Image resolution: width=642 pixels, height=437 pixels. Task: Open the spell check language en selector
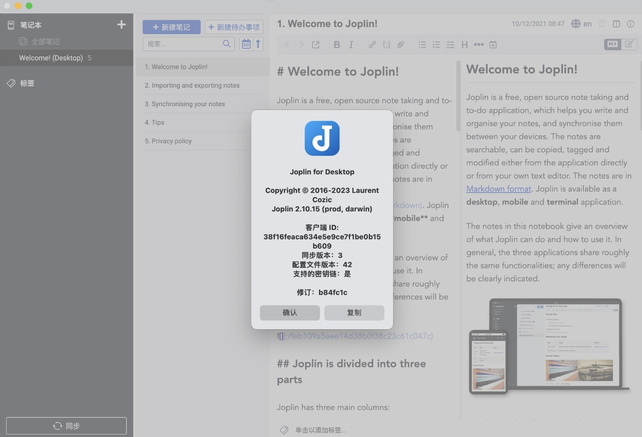(582, 24)
